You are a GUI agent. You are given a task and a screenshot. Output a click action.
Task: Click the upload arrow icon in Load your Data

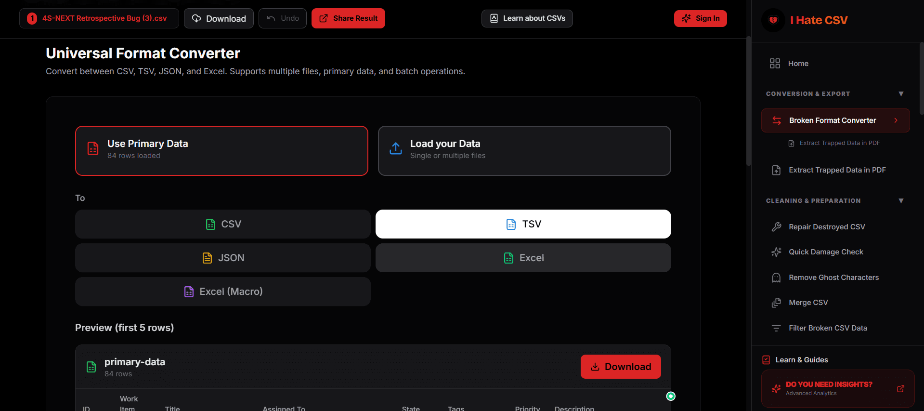tap(396, 148)
